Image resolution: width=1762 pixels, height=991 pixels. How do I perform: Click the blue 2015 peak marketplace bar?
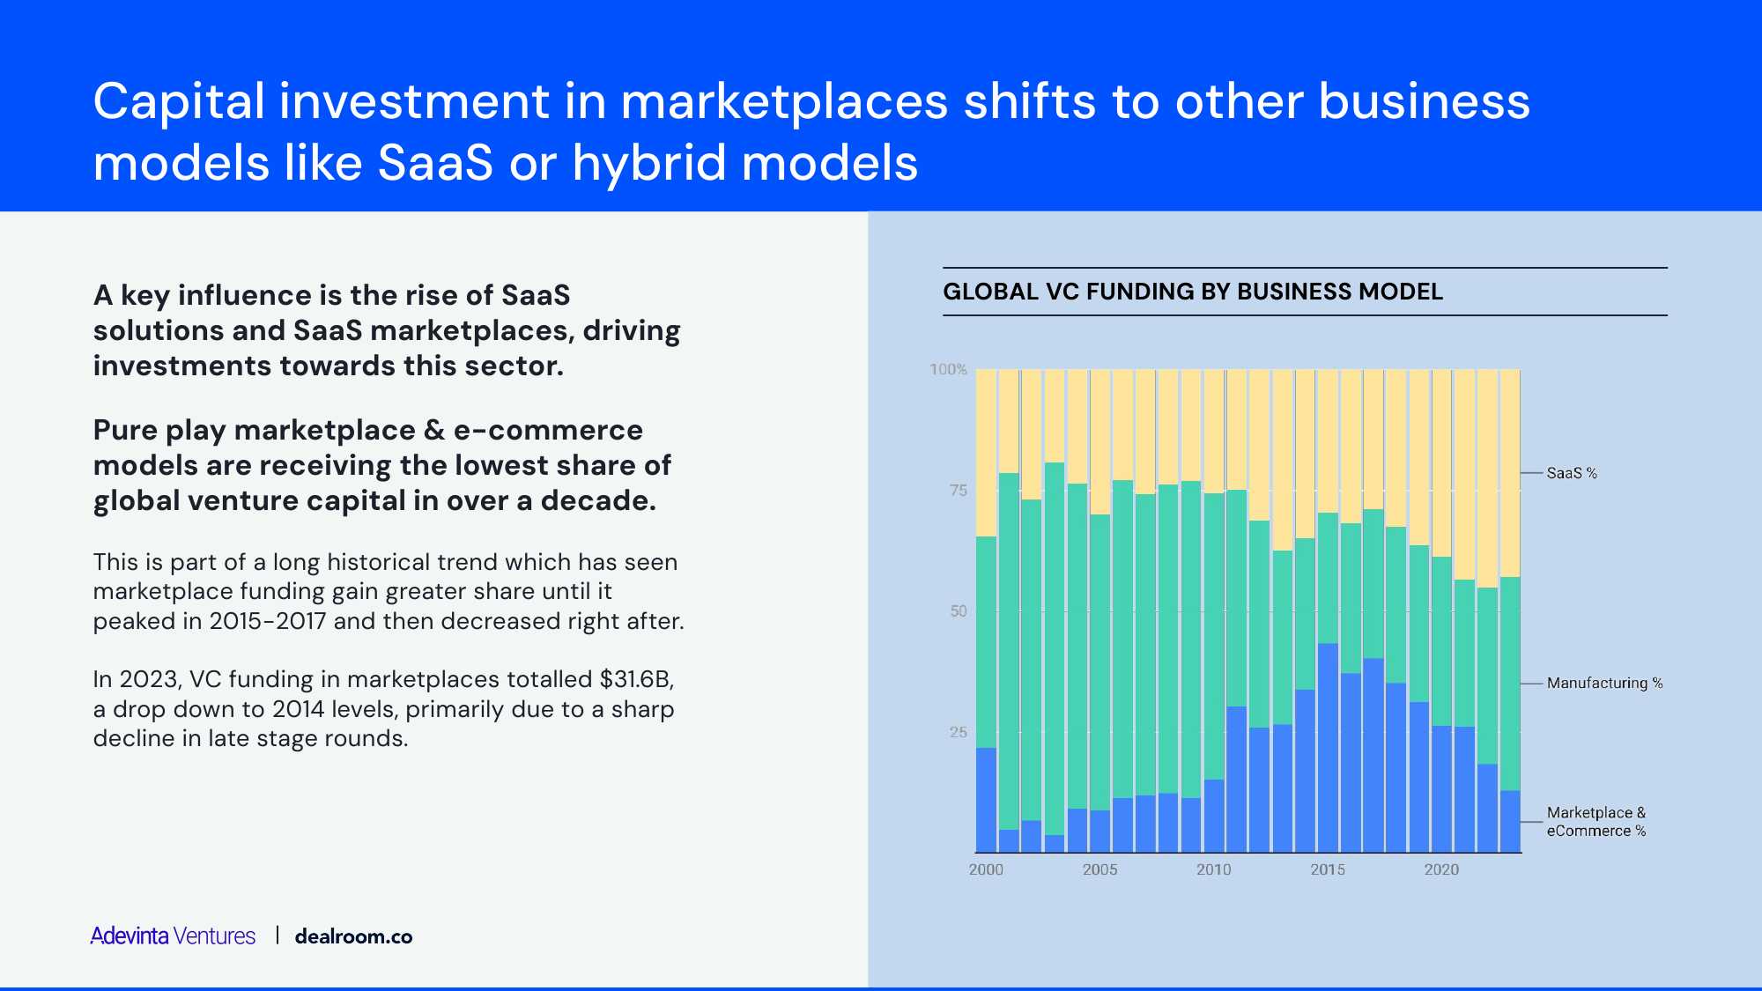pyautogui.click(x=1328, y=747)
